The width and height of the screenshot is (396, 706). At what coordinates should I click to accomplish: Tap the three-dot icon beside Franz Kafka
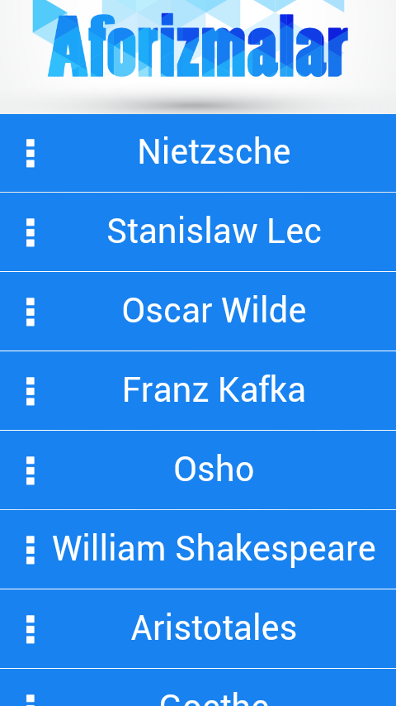point(31,391)
